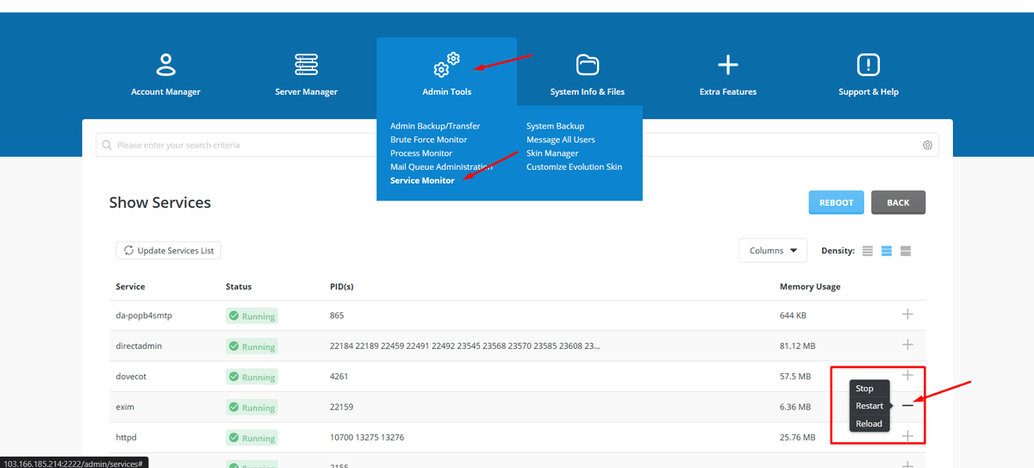Open the Columns dropdown
Viewport: 1034px width, 468px height.
click(x=773, y=251)
